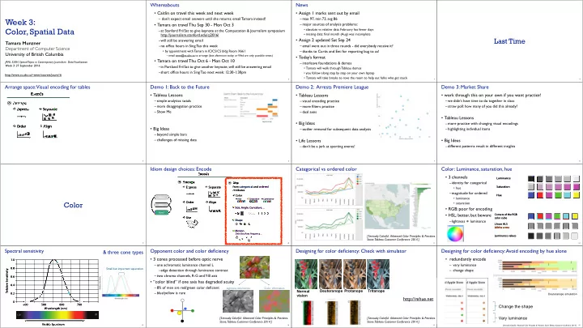Viewport: 583px width, 328px height.
Task: Open the 'Whereabouts' slide thumbnail
Action: 219,41
